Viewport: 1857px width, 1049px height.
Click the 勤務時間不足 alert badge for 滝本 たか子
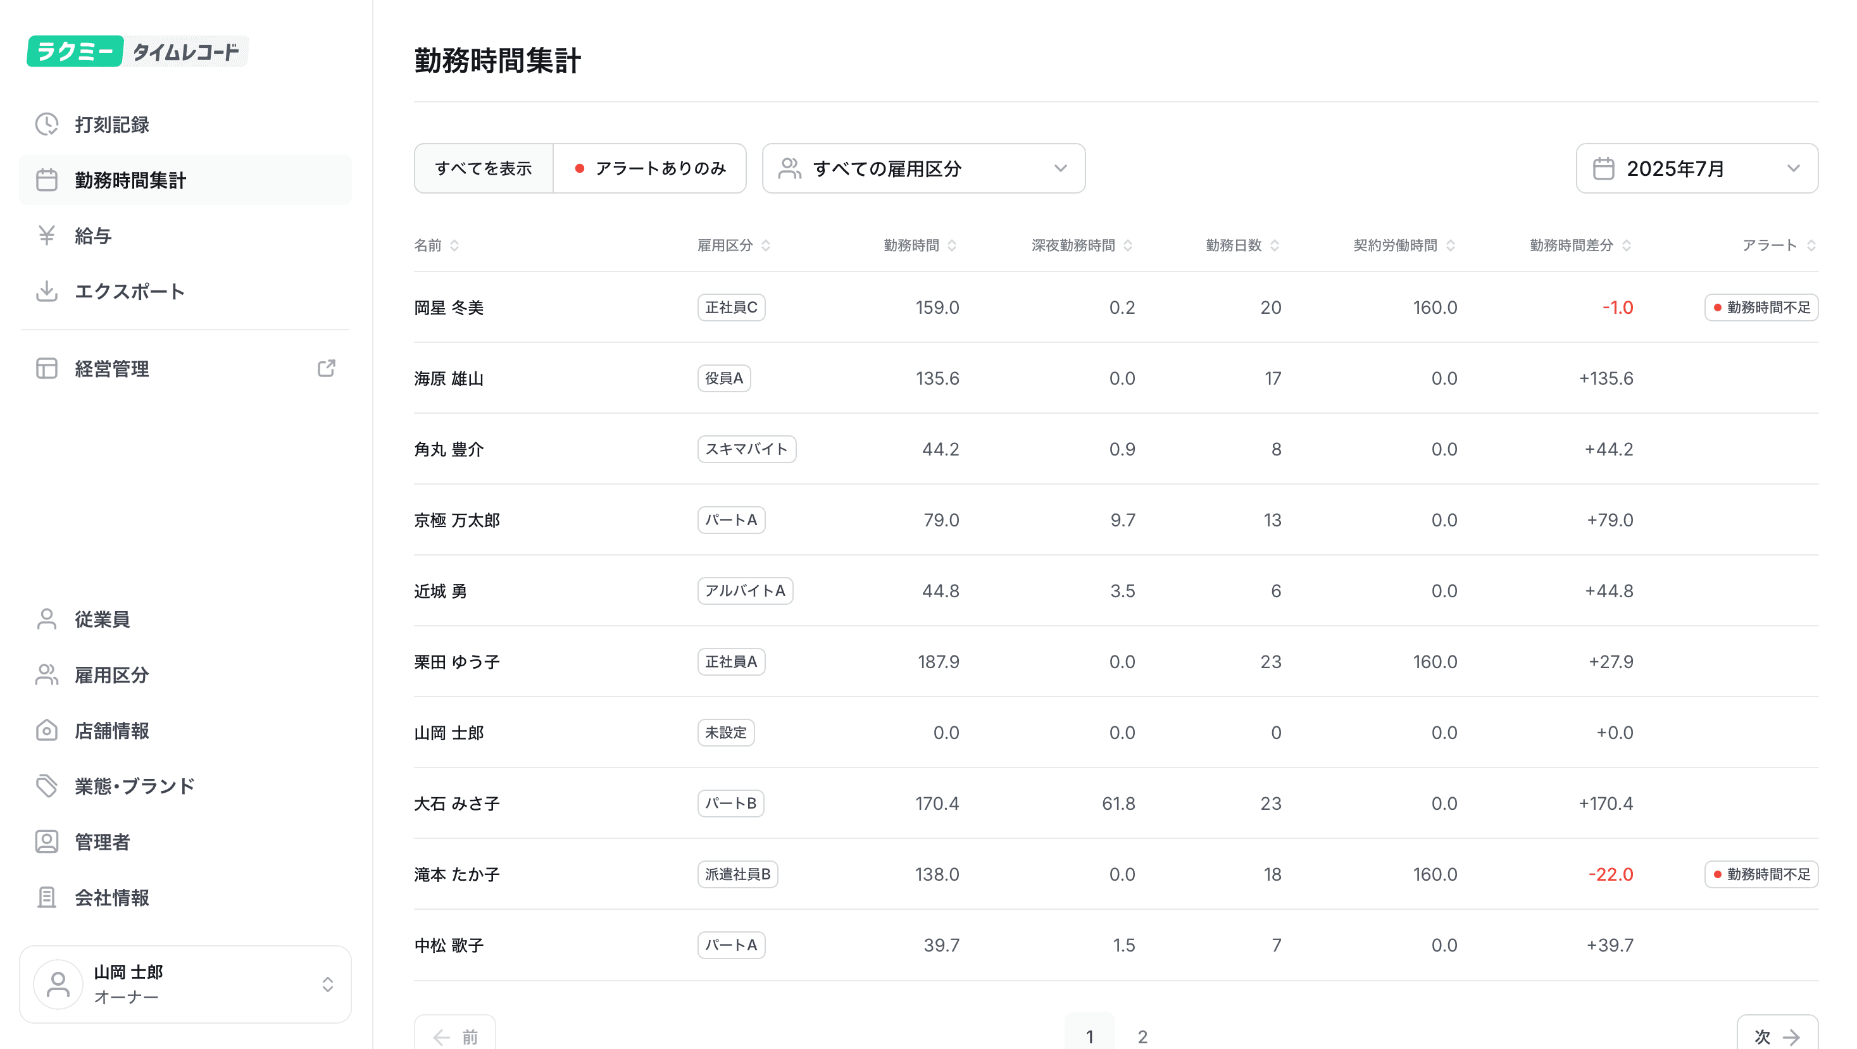coord(1761,874)
